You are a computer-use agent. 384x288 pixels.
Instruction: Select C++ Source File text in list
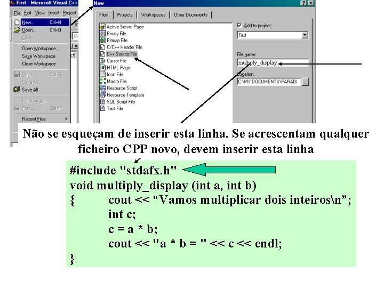[x=122, y=54]
